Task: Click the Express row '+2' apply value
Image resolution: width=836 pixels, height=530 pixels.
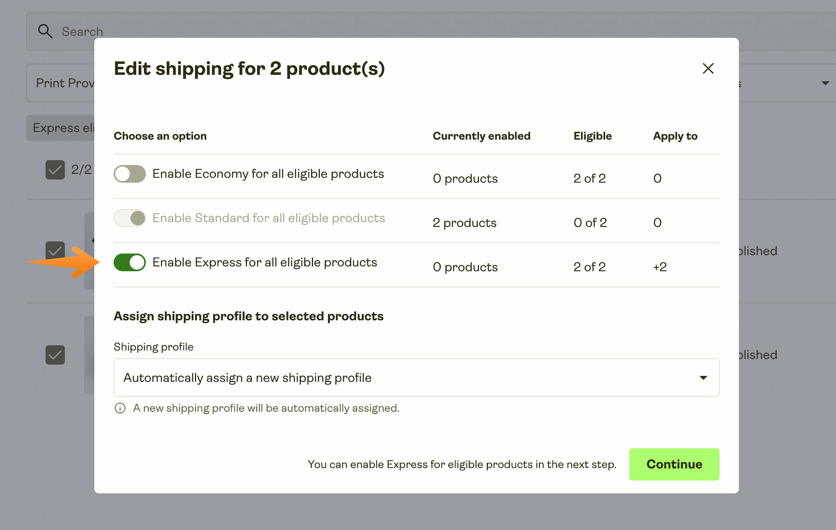Action: 660,267
